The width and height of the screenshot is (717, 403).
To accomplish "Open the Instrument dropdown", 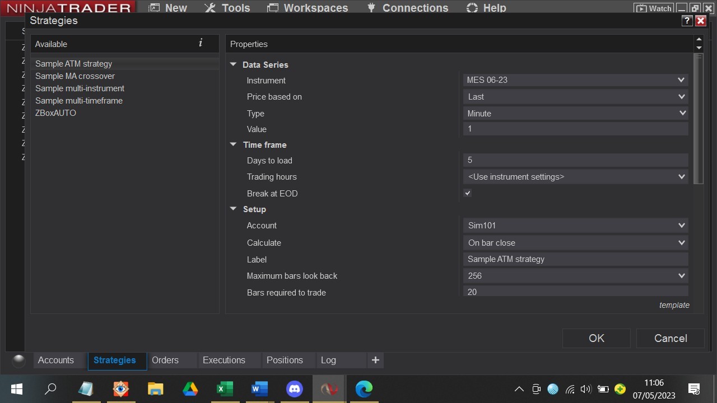I will [576, 80].
